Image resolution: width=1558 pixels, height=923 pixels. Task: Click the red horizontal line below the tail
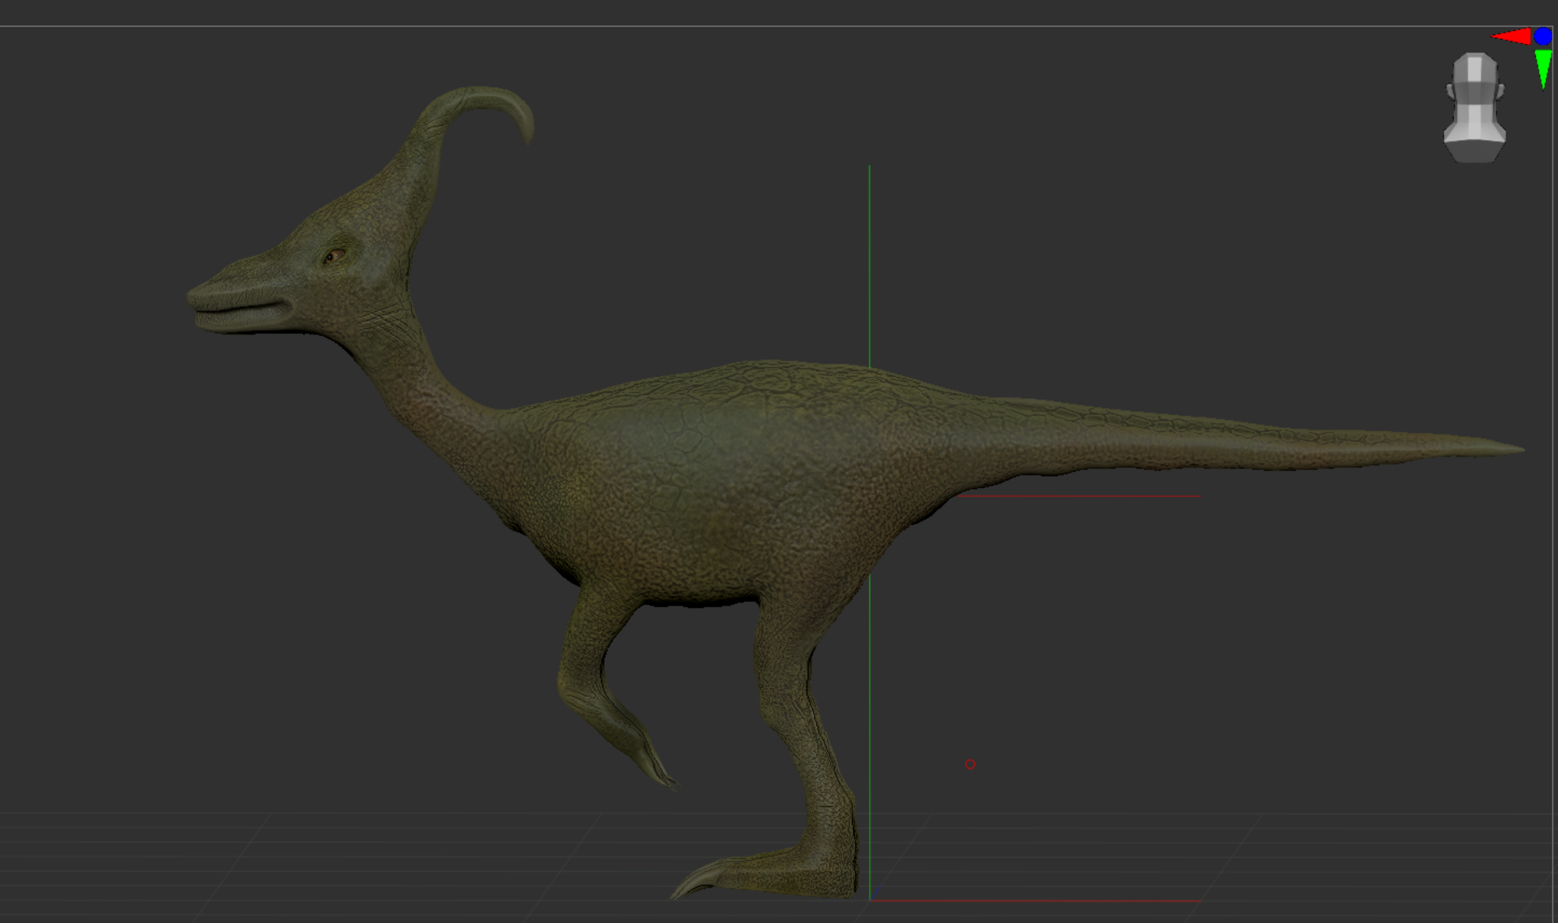point(1079,496)
